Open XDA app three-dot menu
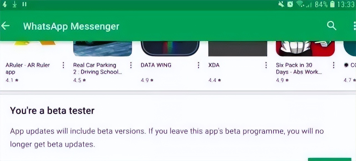Screen dimensions: 356x161 (x=266, y=65)
